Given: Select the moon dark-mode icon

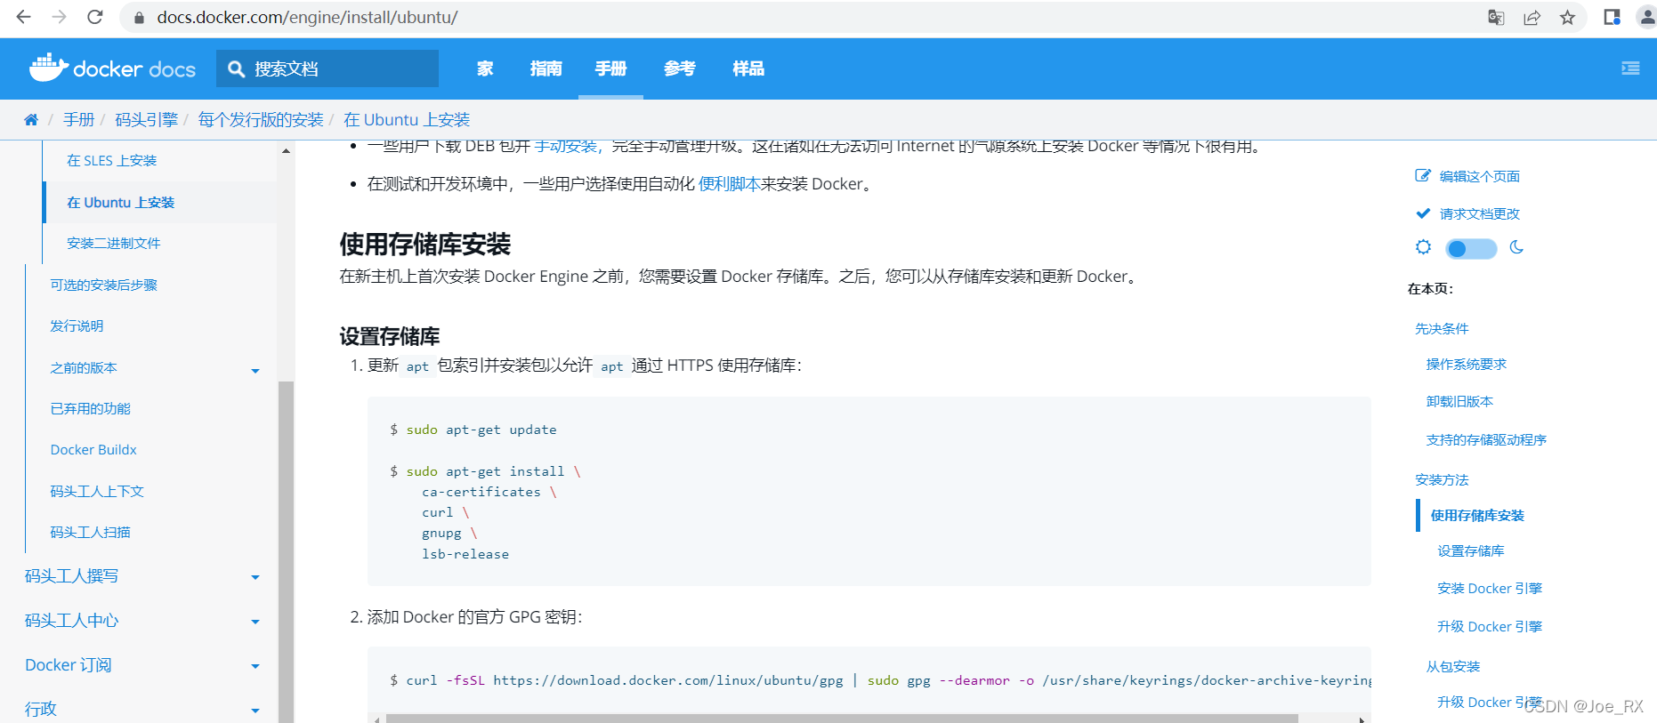Looking at the screenshot, I should [x=1516, y=247].
